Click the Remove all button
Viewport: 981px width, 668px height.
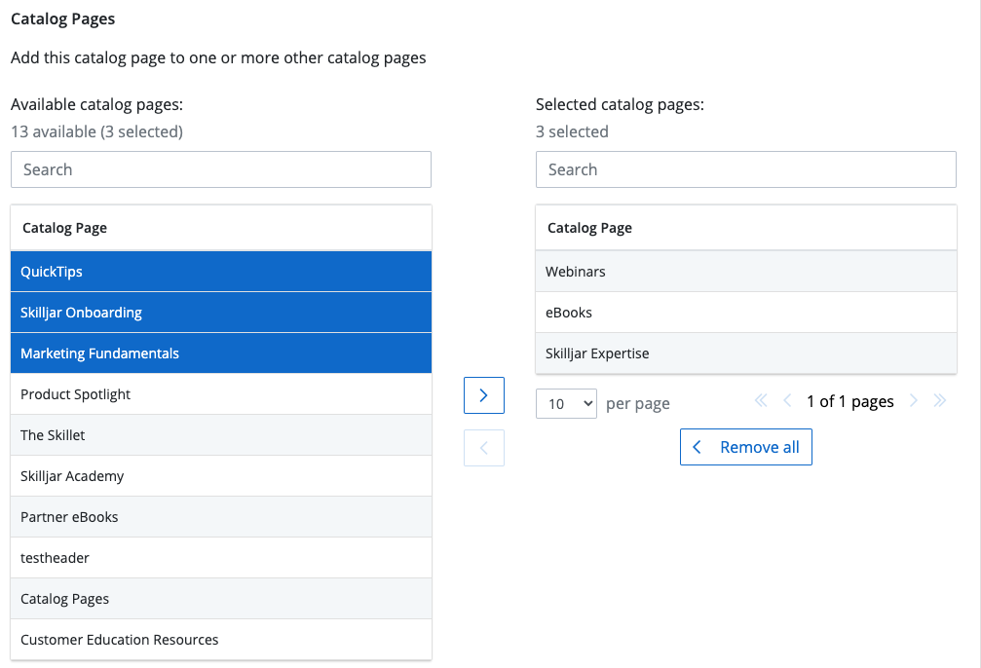point(746,447)
